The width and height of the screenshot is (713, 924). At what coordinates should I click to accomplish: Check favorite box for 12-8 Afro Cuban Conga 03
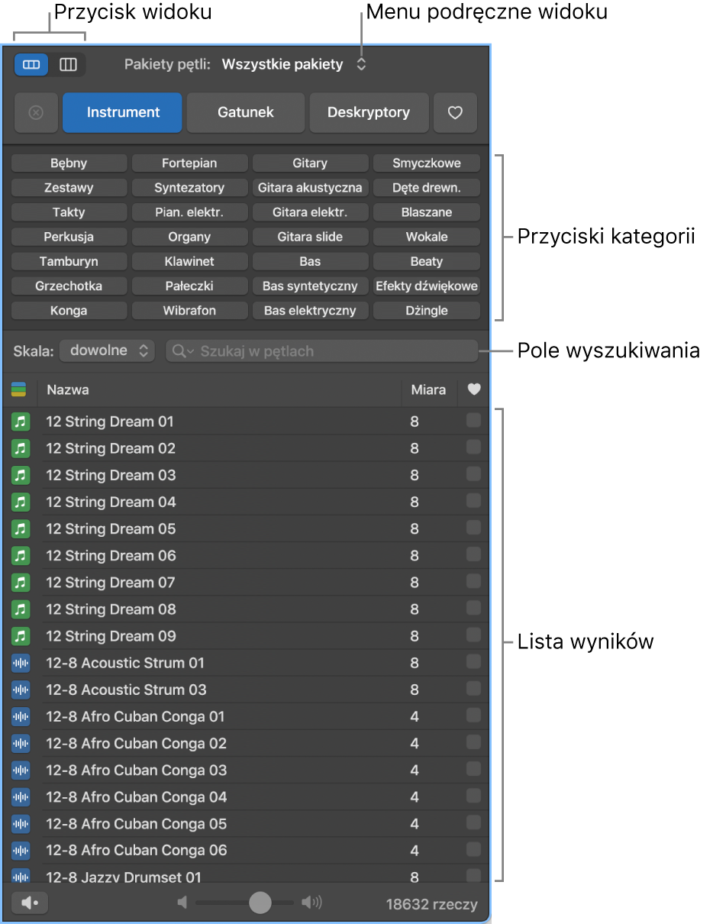click(x=473, y=770)
